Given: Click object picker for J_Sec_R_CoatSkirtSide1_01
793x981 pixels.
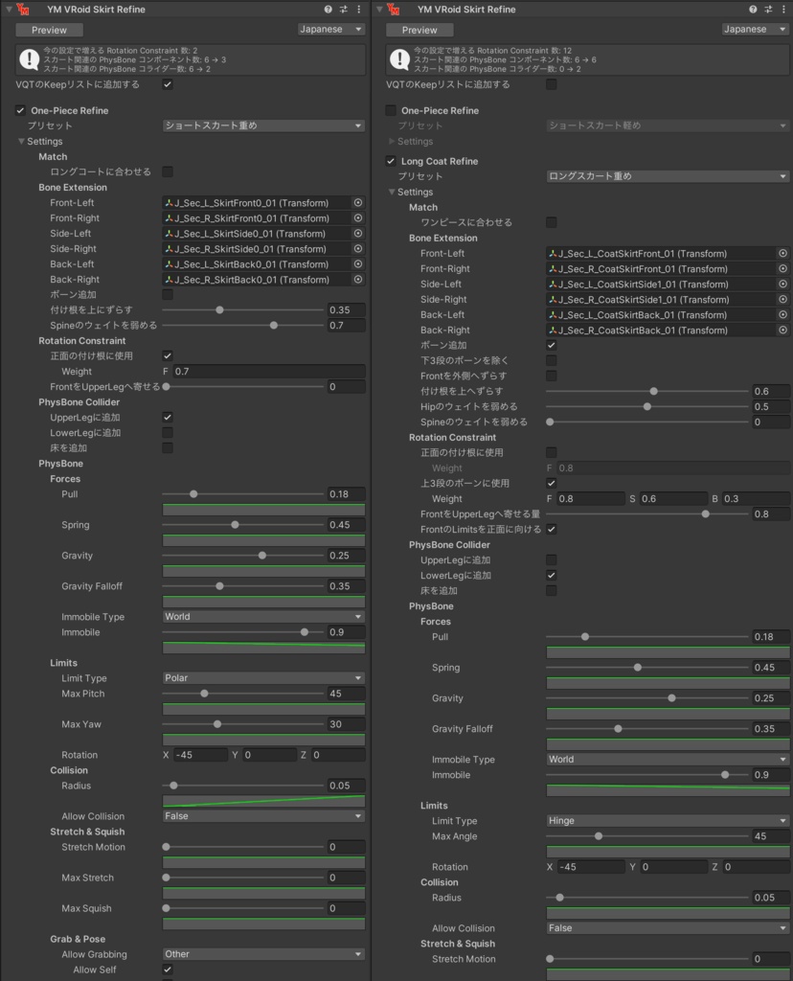Looking at the screenshot, I should click(782, 299).
